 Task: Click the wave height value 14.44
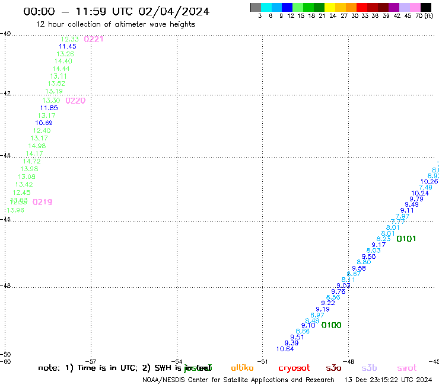click(61, 69)
